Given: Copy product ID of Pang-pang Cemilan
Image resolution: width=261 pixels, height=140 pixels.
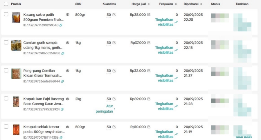Looking at the screenshot, I should pos(62,82).
